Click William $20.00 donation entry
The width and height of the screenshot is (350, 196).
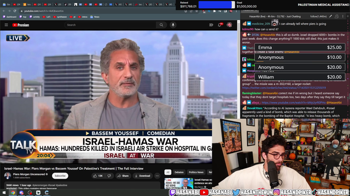(x=300, y=77)
